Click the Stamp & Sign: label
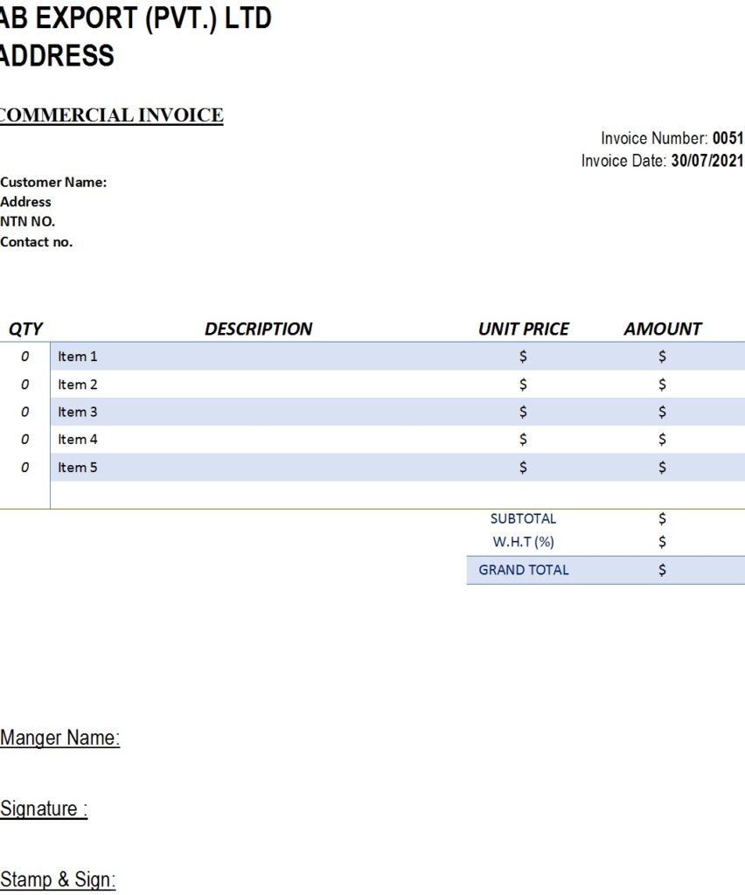Viewport: 745px width, 895px height. point(58,879)
